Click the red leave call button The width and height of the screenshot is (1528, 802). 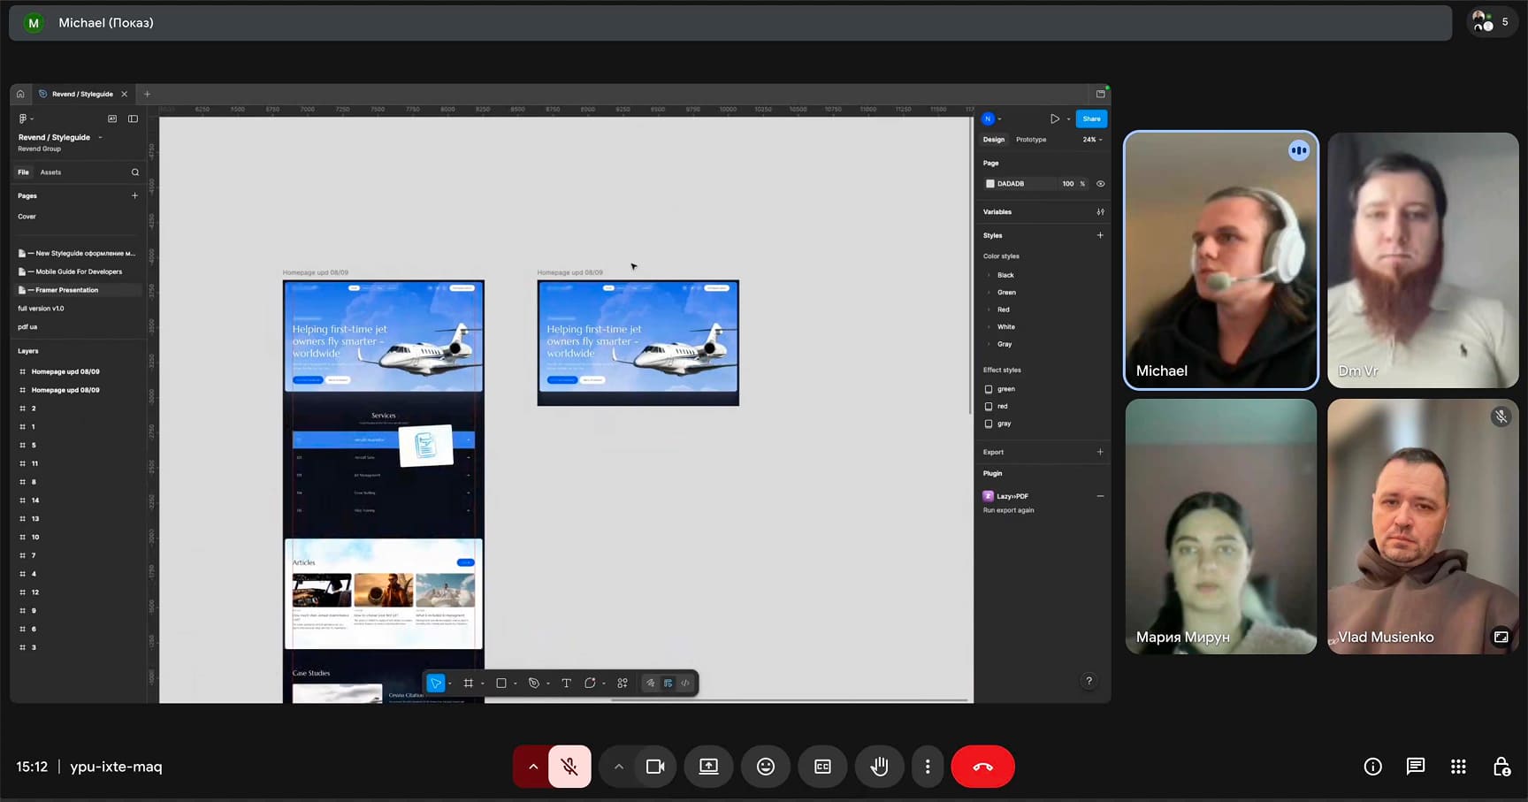tap(982, 767)
